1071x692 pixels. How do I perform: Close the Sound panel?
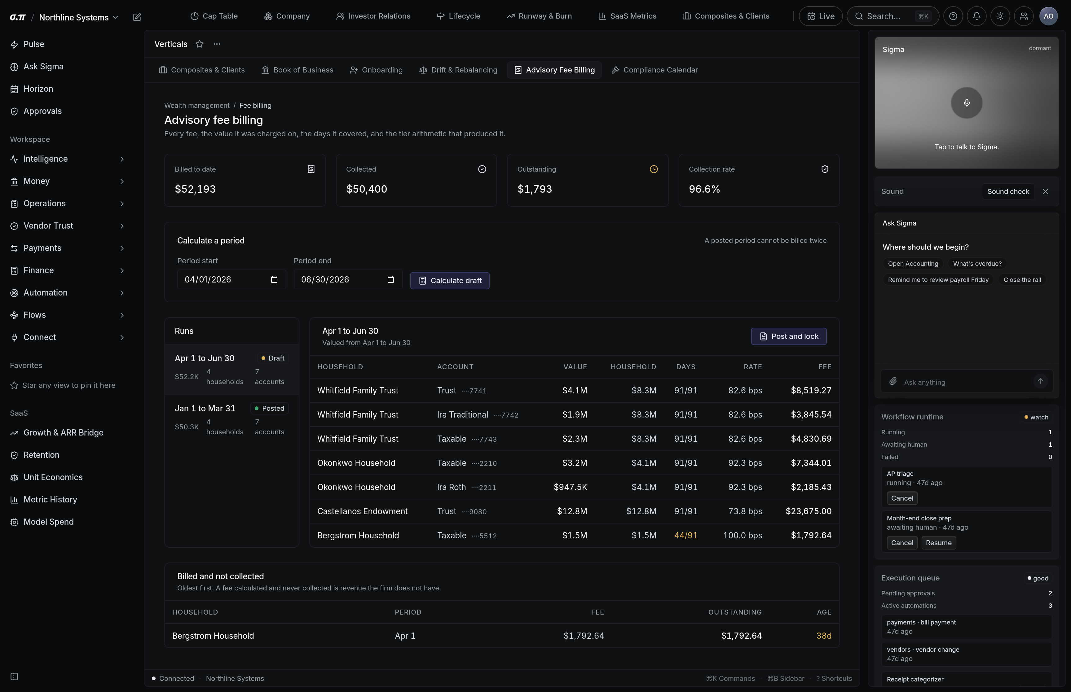tap(1045, 191)
